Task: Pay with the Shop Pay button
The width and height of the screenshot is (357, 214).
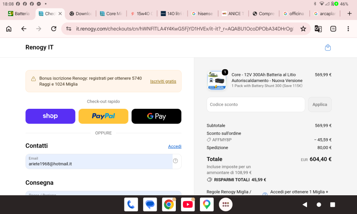Action: tap(50, 116)
